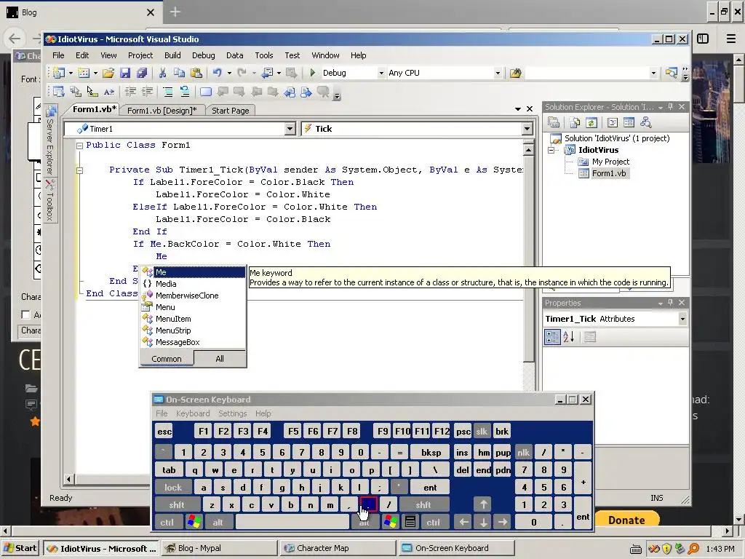This screenshot has height=559, width=745.
Task: Click the Uncomment selected lines icon
Action: click(184, 91)
